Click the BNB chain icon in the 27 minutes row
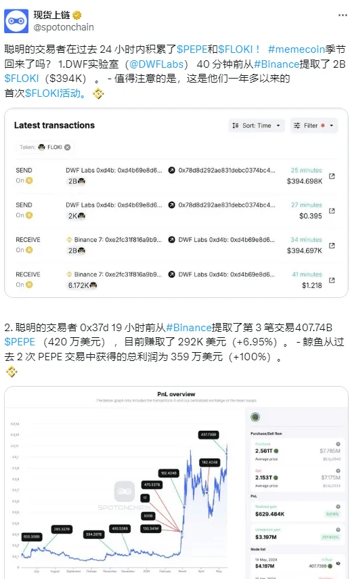 [x=29, y=215]
